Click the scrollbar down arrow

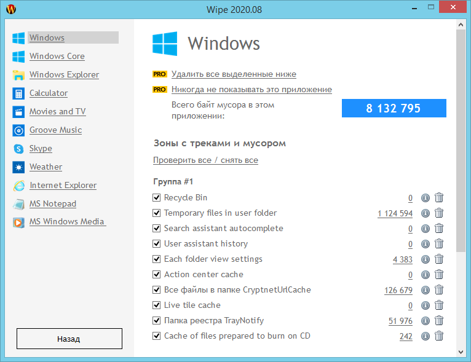(461, 352)
